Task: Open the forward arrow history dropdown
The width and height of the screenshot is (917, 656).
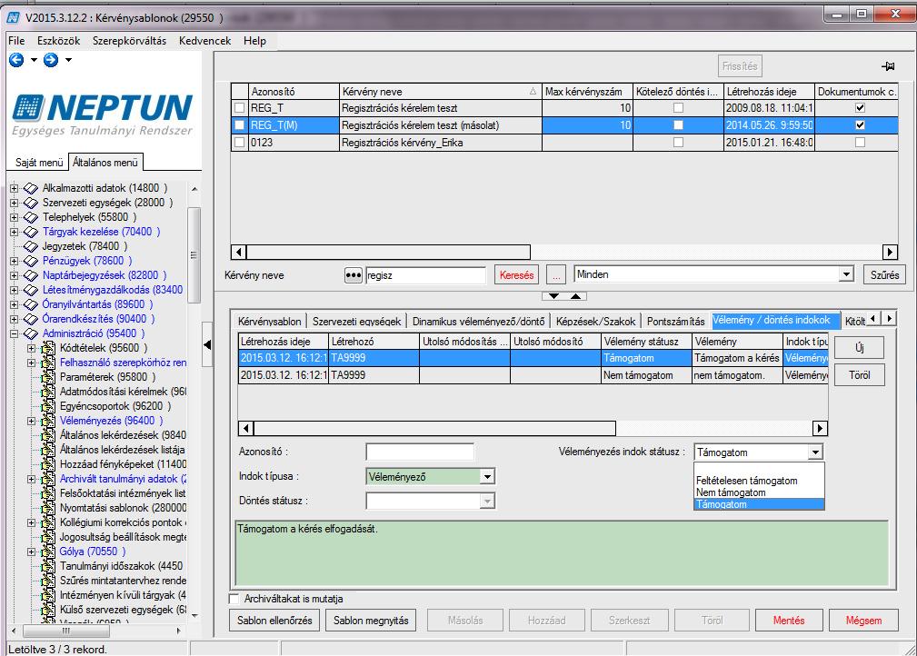Action: [68, 60]
